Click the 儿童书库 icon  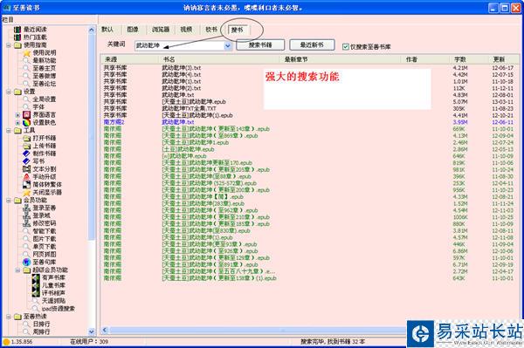pos(36,285)
